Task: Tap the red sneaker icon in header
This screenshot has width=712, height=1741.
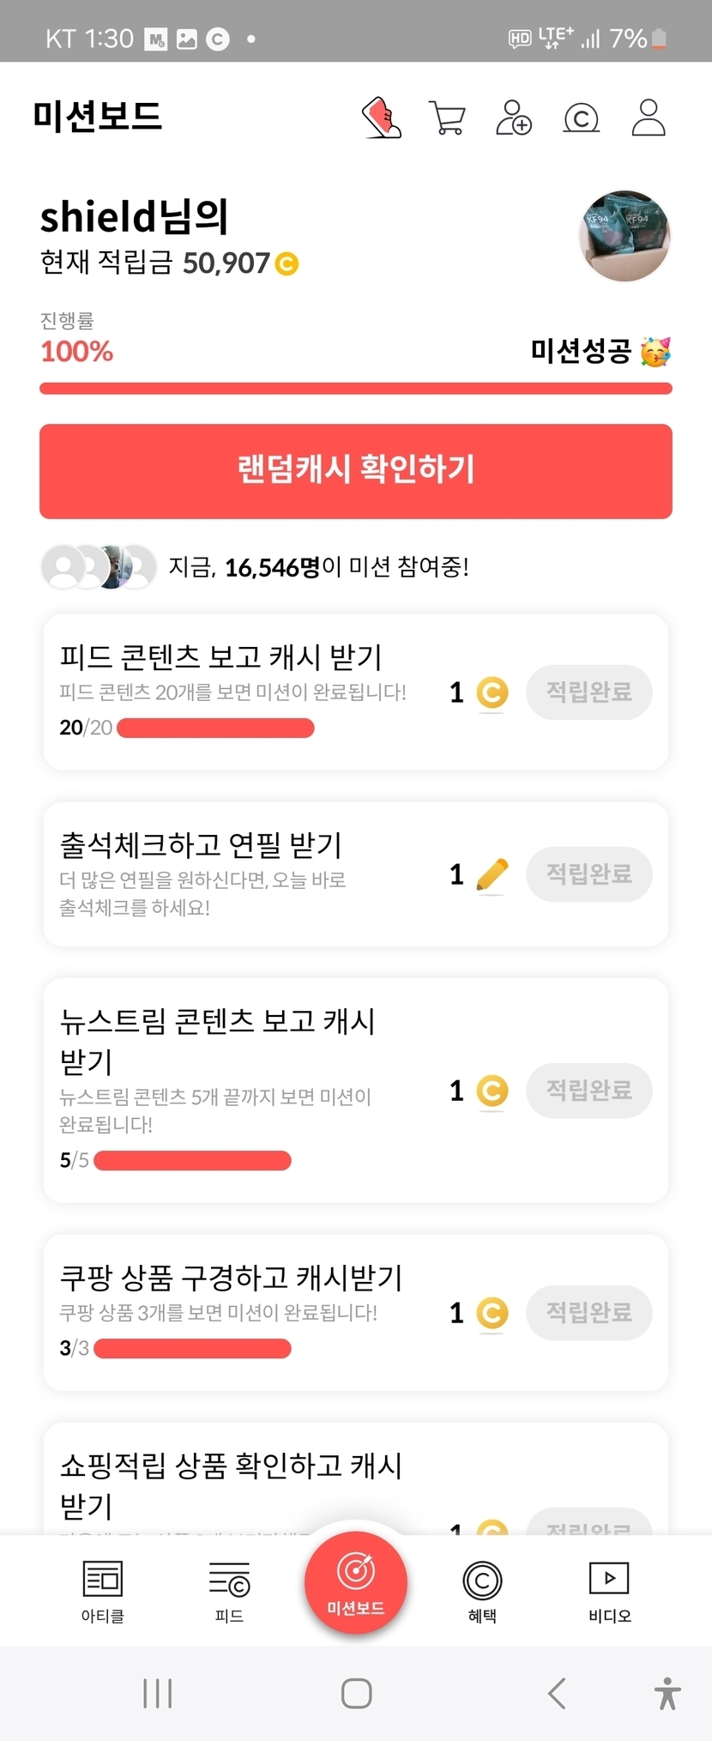Action: [x=382, y=118]
